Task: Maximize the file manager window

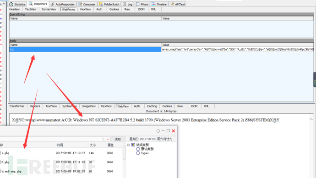Action: click(x=168, y=131)
